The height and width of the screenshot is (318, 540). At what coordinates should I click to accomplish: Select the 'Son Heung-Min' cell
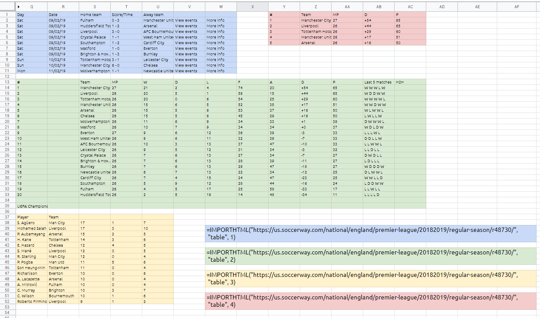pos(32,267)
